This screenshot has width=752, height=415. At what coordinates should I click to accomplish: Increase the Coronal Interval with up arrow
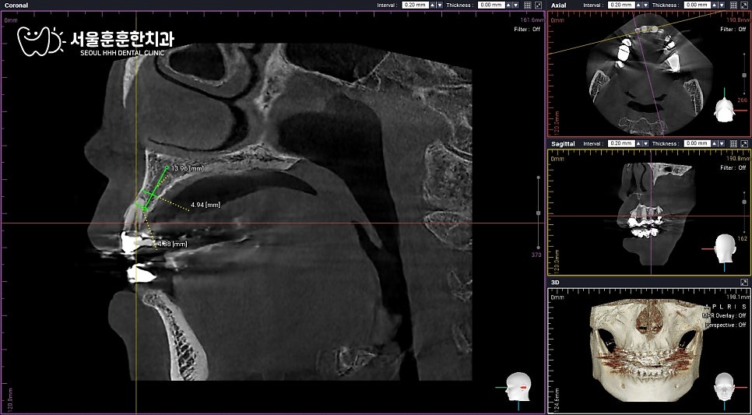(433, 5)
